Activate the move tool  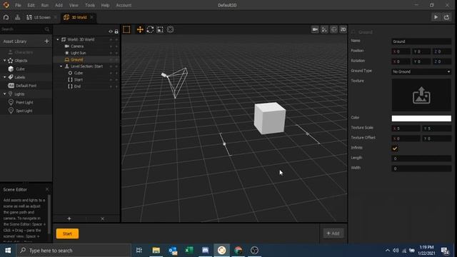140,29
